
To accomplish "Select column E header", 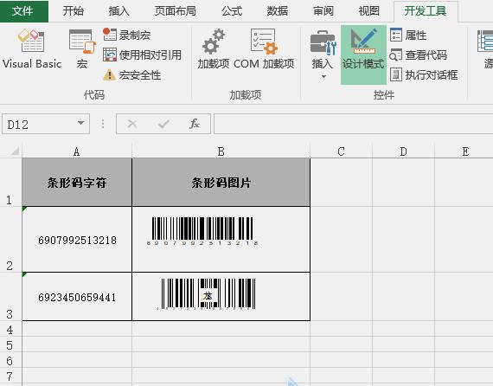I will 464,151.
